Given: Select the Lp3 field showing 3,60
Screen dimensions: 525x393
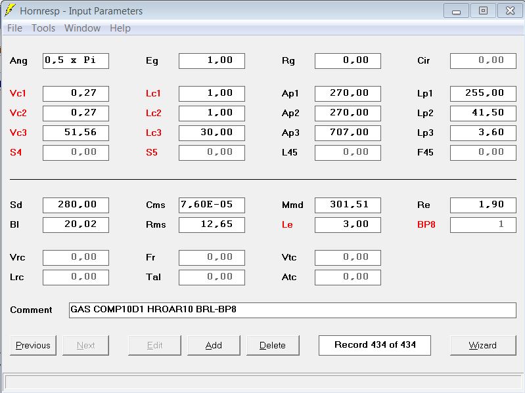Looking at the screenshot, I should [x=483, y=133].
